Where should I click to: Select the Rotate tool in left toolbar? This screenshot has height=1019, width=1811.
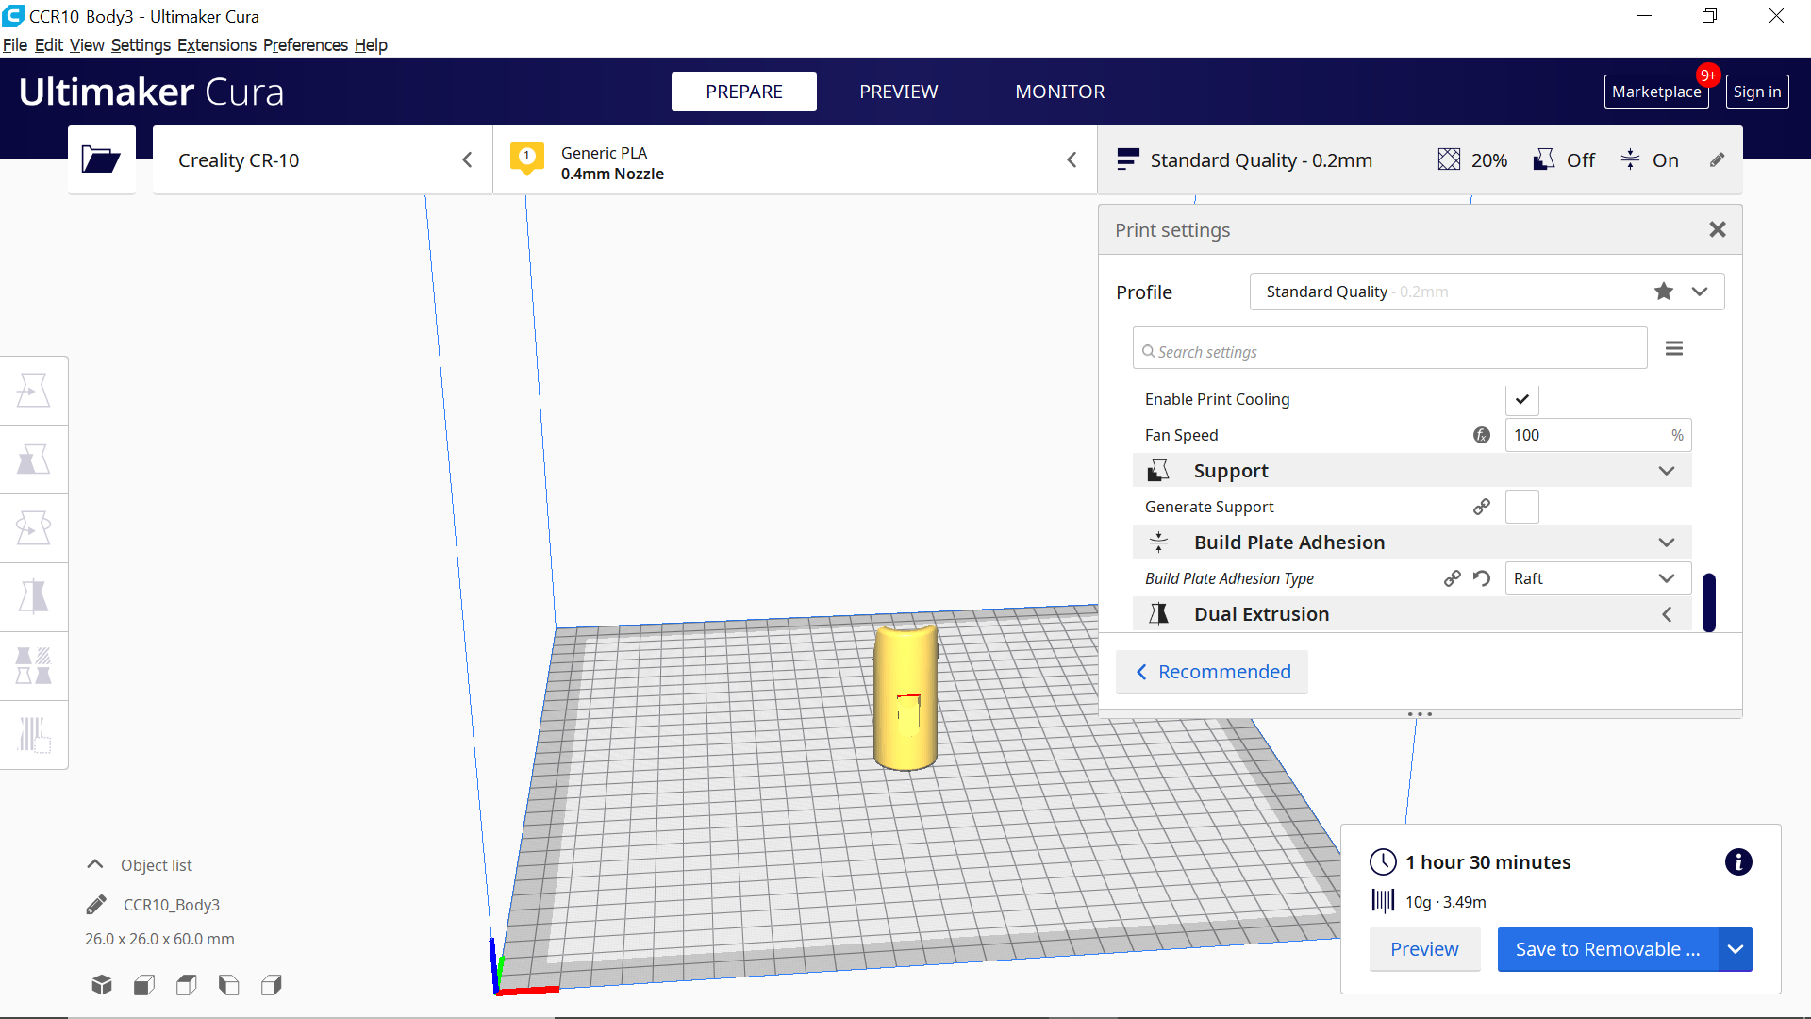tap(34, 528)
